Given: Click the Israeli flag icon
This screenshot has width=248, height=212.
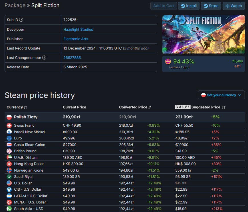Looking at the screenshot, I should point(9,132).
